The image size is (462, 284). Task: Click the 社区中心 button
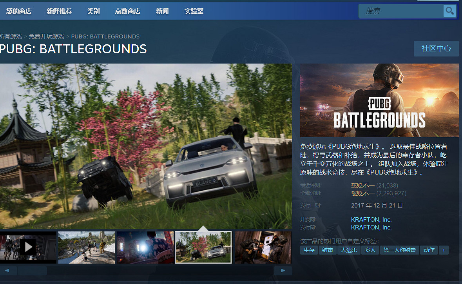coord(436,49)
